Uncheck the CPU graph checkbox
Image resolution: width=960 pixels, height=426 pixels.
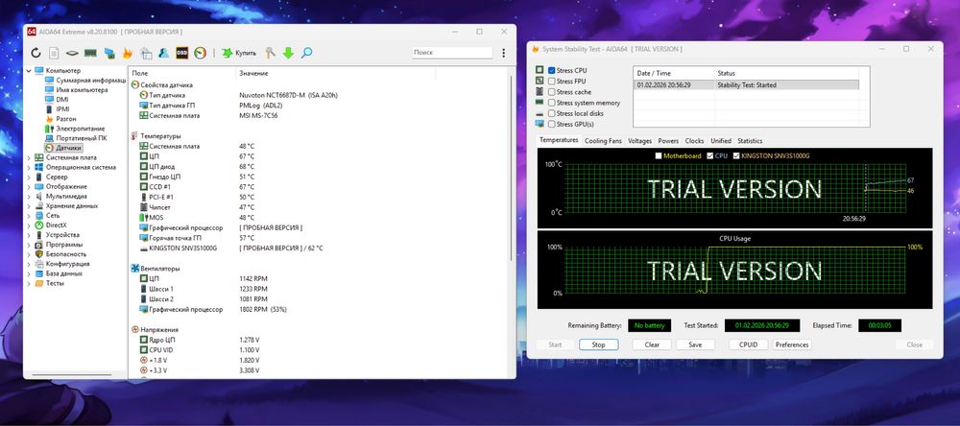tap(710, 156)
